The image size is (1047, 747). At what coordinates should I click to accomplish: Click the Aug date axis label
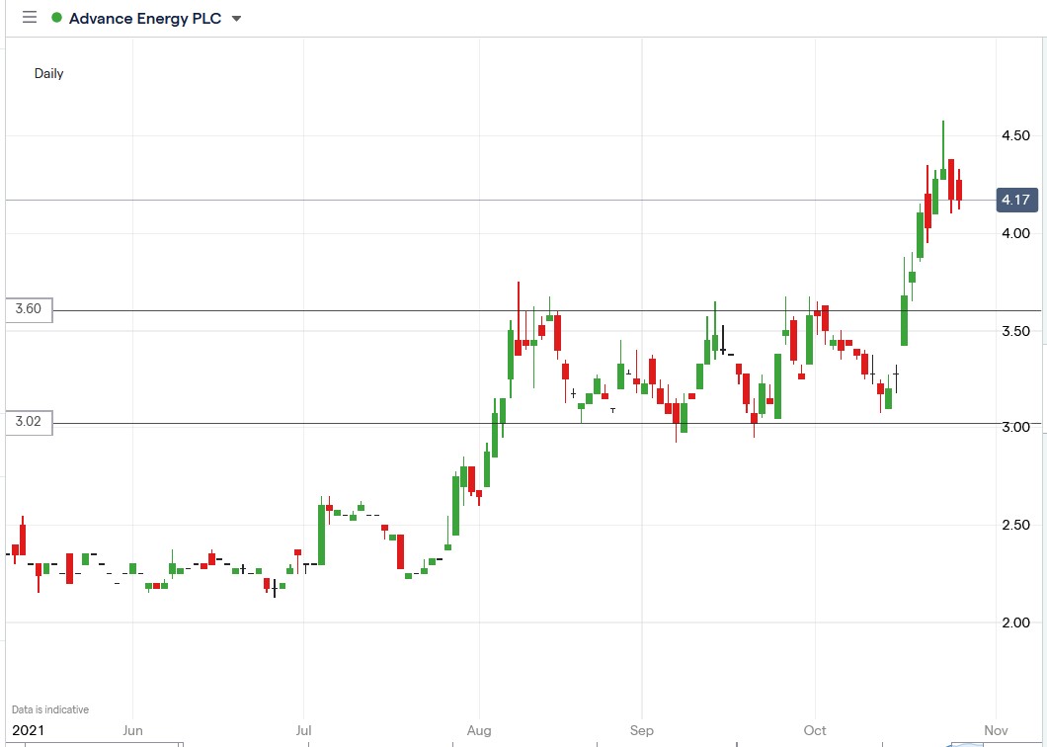point(479,730)
